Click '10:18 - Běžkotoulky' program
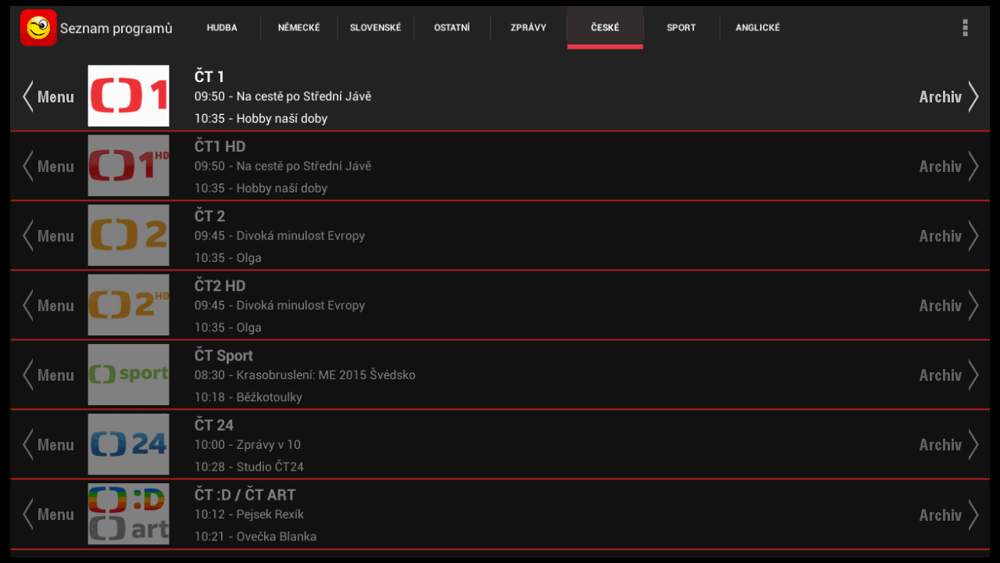 (248, 397)
